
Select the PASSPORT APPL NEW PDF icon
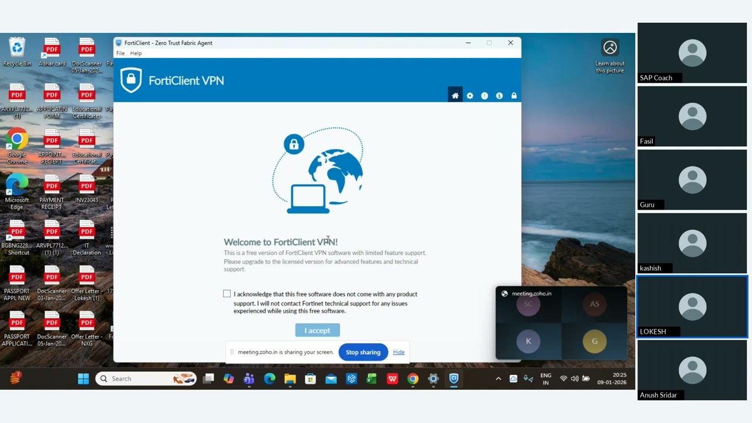point(17,284)
